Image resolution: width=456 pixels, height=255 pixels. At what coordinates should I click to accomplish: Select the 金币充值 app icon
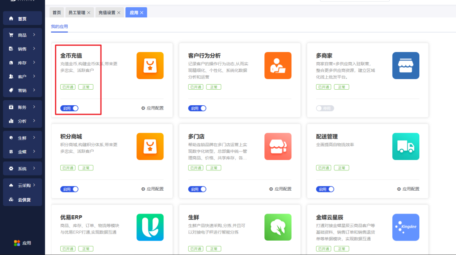tap(150, 66)
